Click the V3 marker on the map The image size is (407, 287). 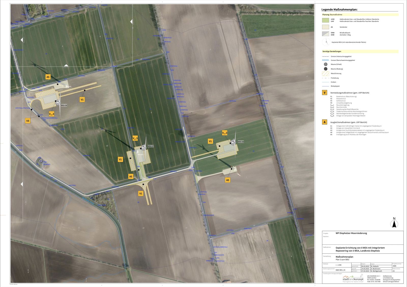tap(28, 121)
